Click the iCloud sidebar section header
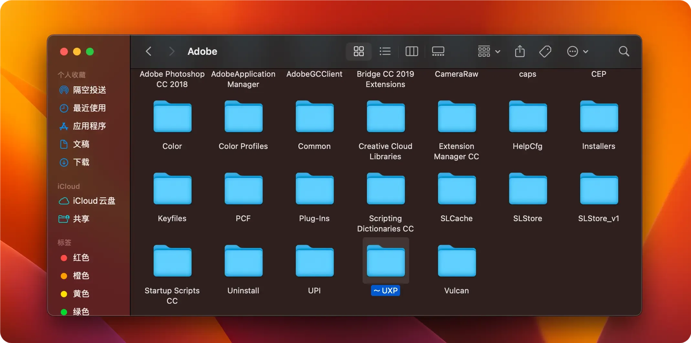Viewport: 691px width, 343px height. 69,186
